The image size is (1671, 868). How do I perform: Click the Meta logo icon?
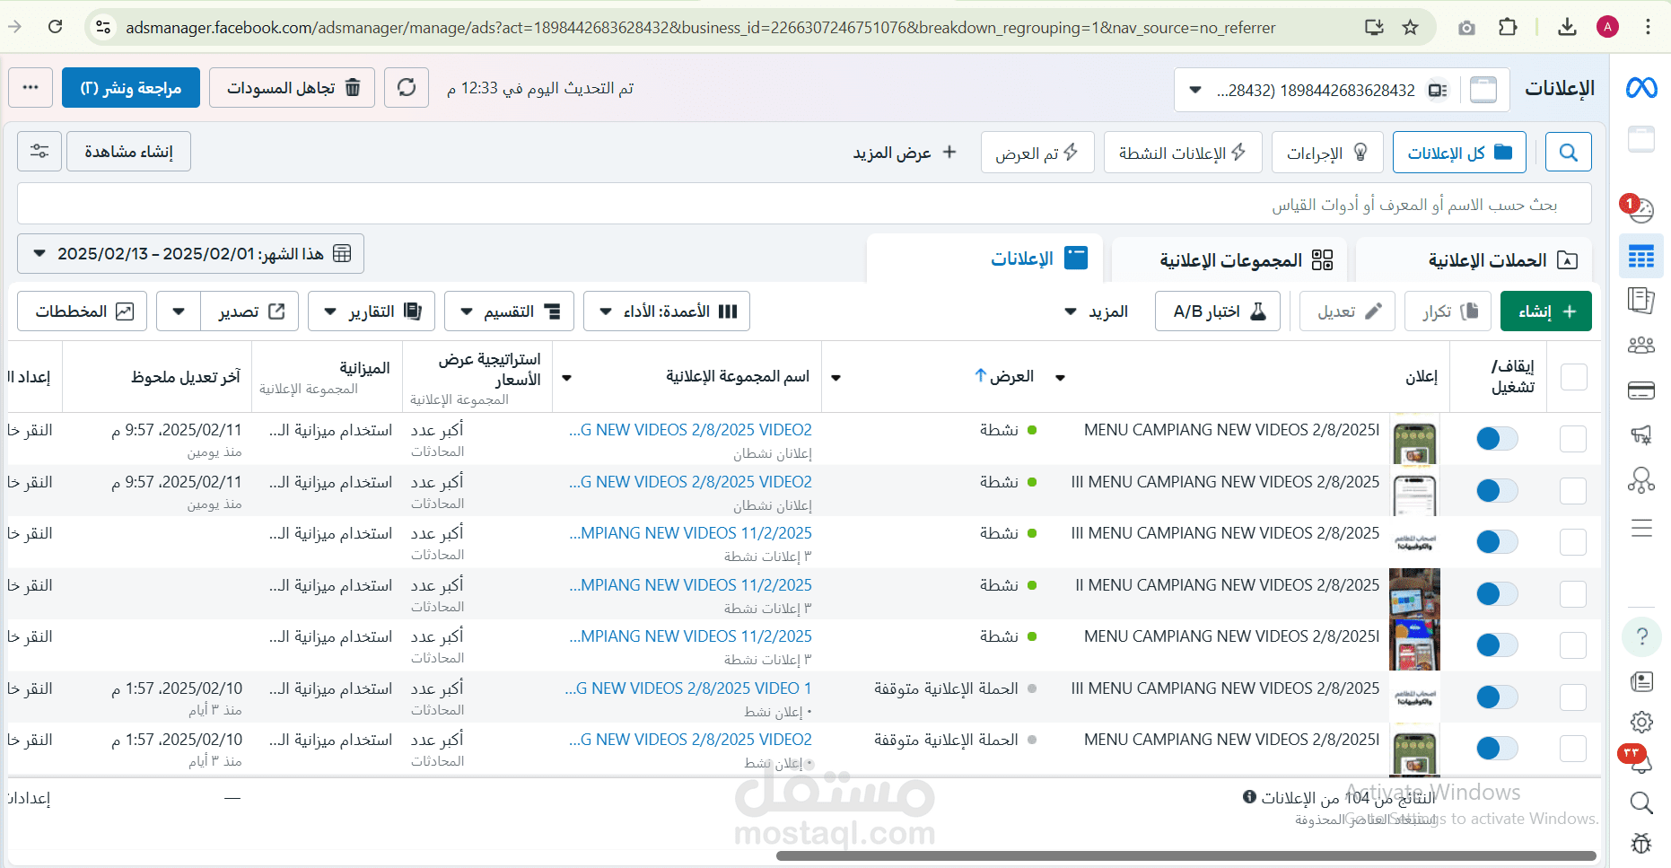(x=1640, y=88)
